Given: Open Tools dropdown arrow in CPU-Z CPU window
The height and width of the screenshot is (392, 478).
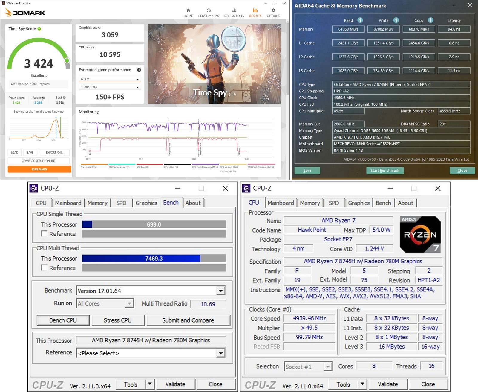Looking at the screenshot, I should click(x=362, y=384).
